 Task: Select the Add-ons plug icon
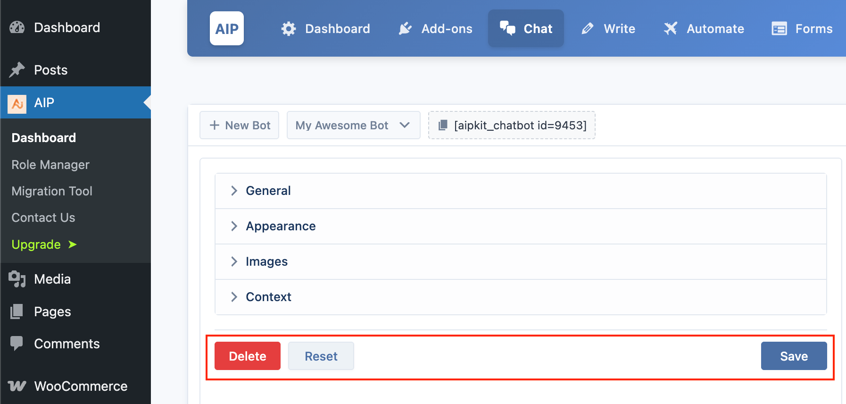[x=405, y=29]
